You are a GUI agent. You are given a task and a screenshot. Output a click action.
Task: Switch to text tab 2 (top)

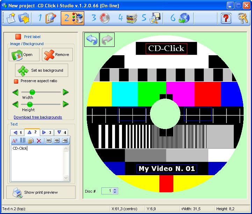32,132
